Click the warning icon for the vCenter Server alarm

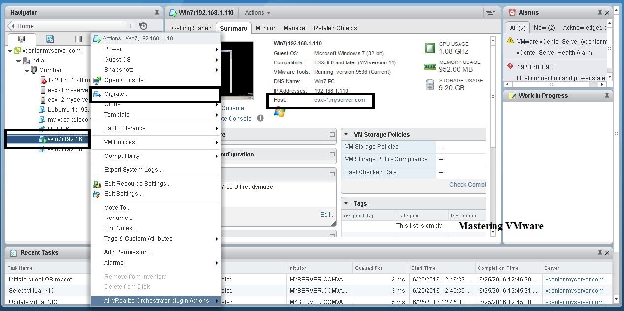tap(510, 41)
